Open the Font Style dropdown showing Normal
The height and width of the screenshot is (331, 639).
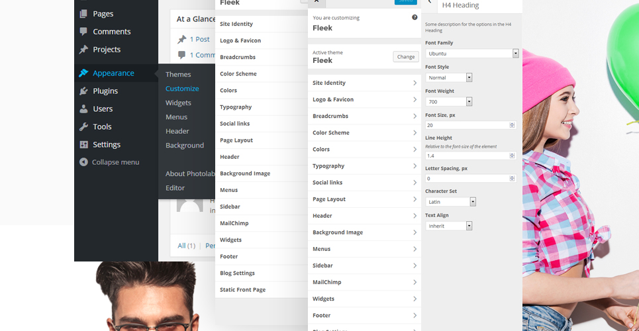click(449, 77)
